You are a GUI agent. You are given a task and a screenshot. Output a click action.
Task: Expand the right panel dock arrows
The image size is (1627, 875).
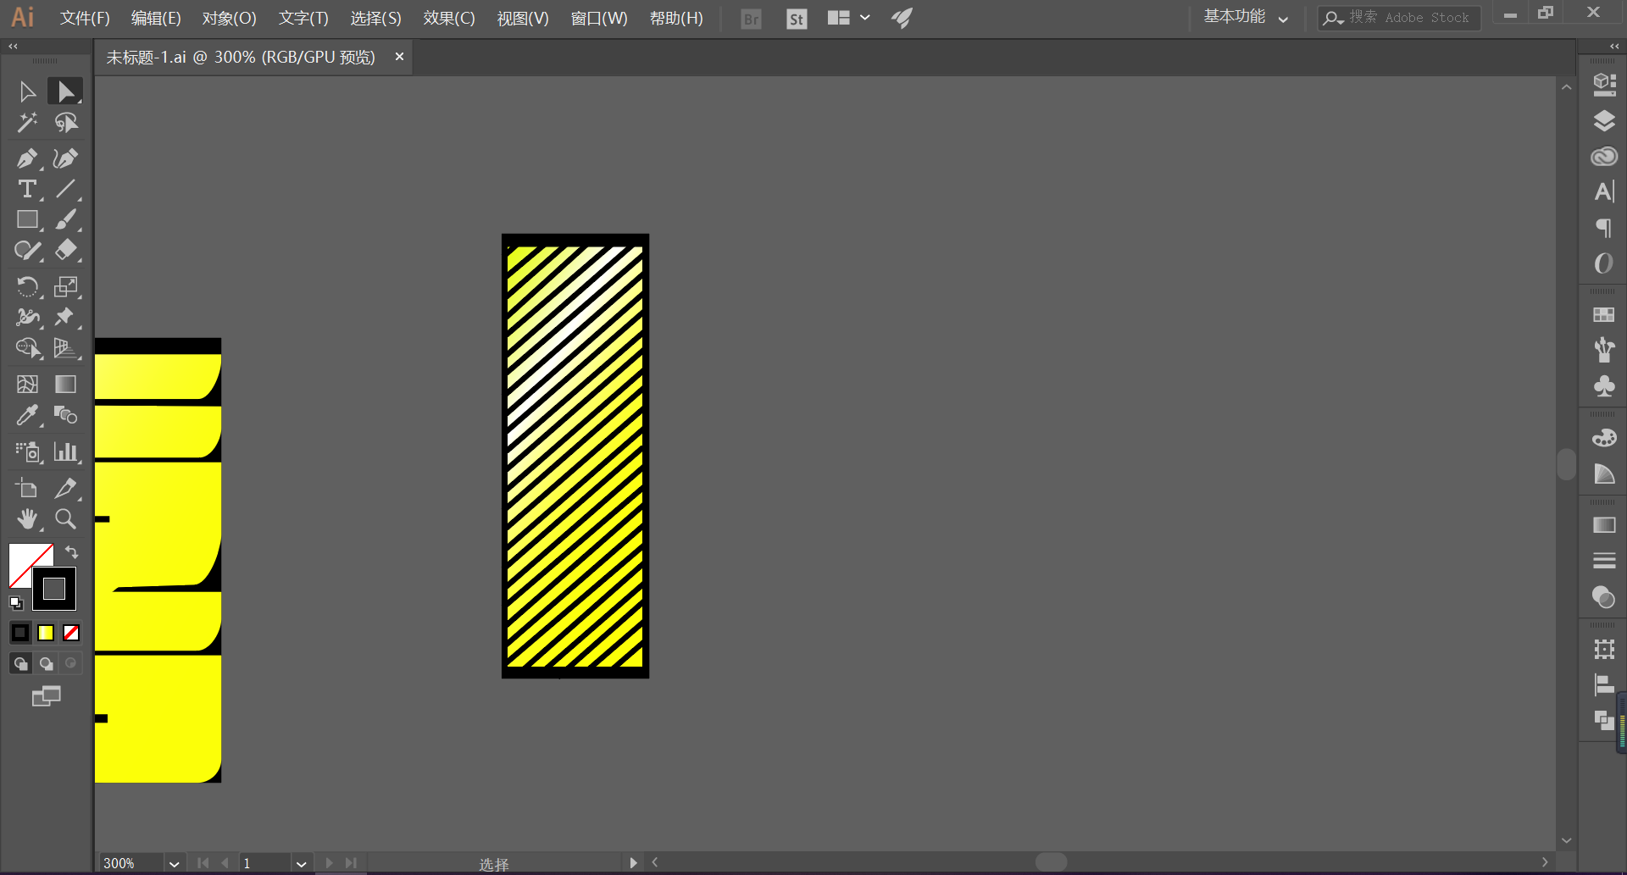(1614, 47)
